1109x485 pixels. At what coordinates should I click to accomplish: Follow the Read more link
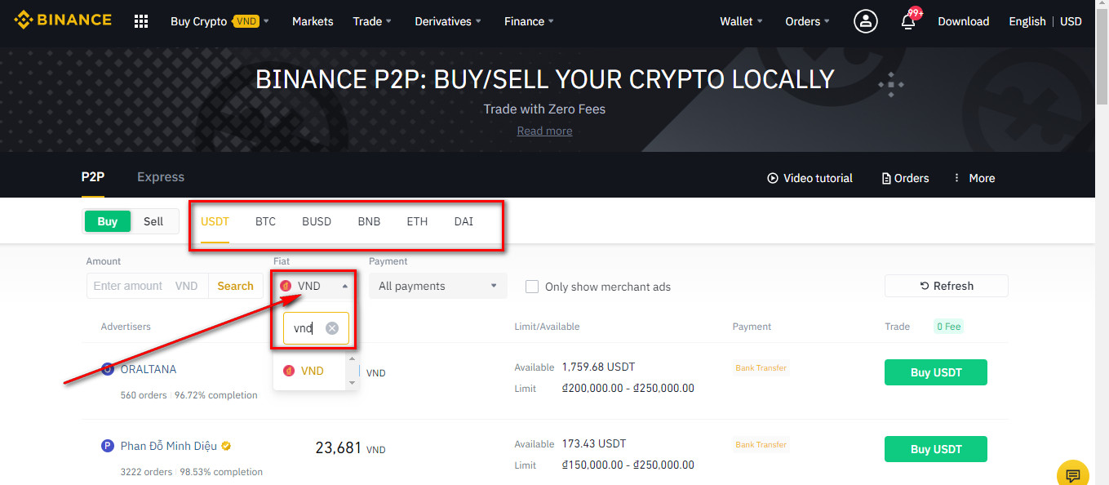tap(544, 131)
